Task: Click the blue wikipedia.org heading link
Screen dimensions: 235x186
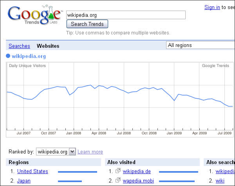Action: click(29, 56)
